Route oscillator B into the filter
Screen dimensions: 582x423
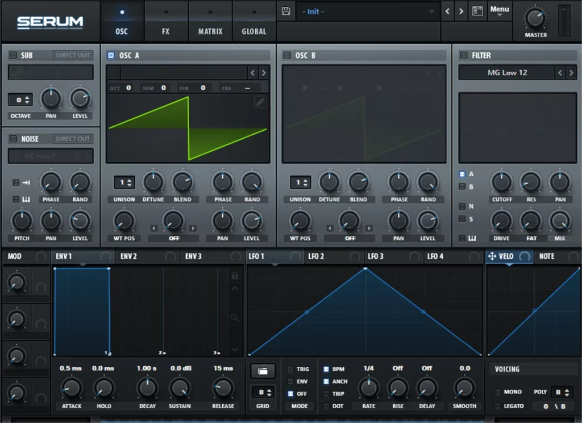point(463,185)
